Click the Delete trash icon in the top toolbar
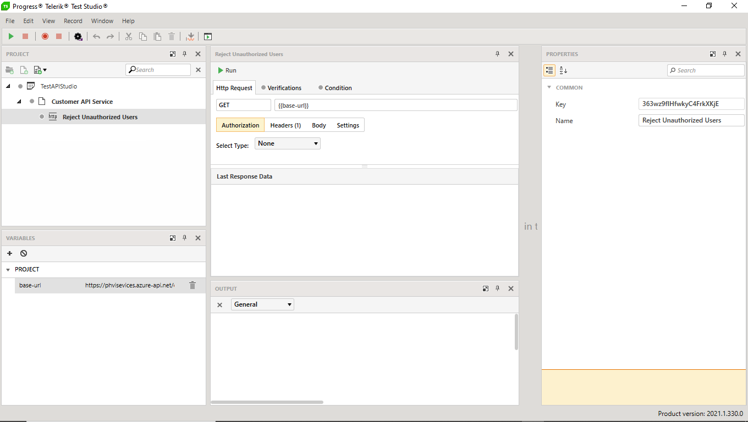The image size is (748, 422). coord(172,36)
